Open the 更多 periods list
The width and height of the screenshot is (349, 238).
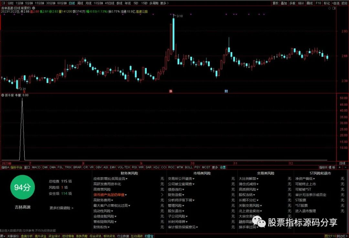click(164, 3)
